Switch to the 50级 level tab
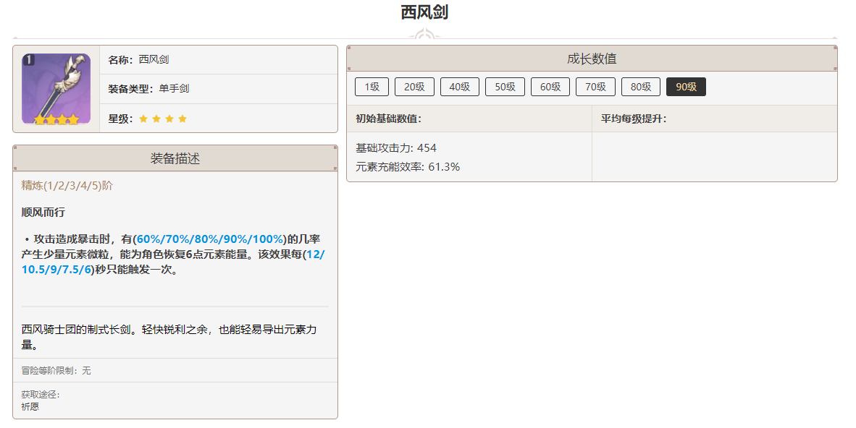The image size is (856, 428). pos(505,87)
